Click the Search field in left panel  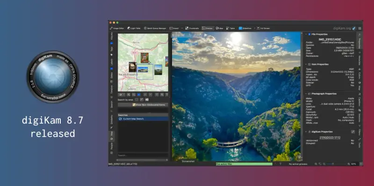[x=143, y=155]
